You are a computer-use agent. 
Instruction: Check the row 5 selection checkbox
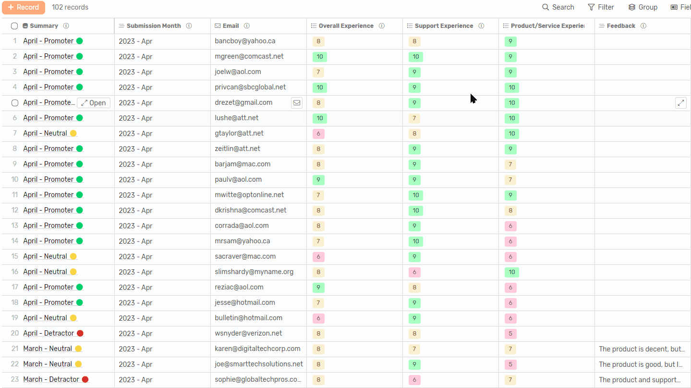click(x=14, y=103)
